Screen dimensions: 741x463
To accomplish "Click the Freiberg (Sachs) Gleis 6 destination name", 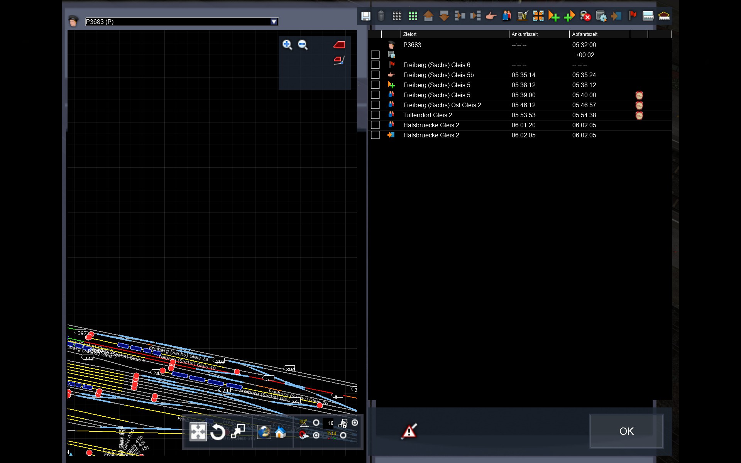I will point(437,65).
